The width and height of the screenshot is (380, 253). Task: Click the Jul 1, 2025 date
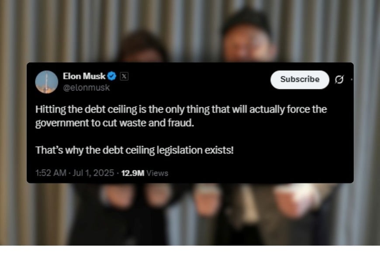93,173
